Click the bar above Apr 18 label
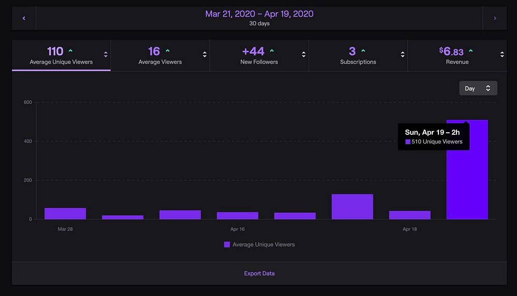 [410, 215]
